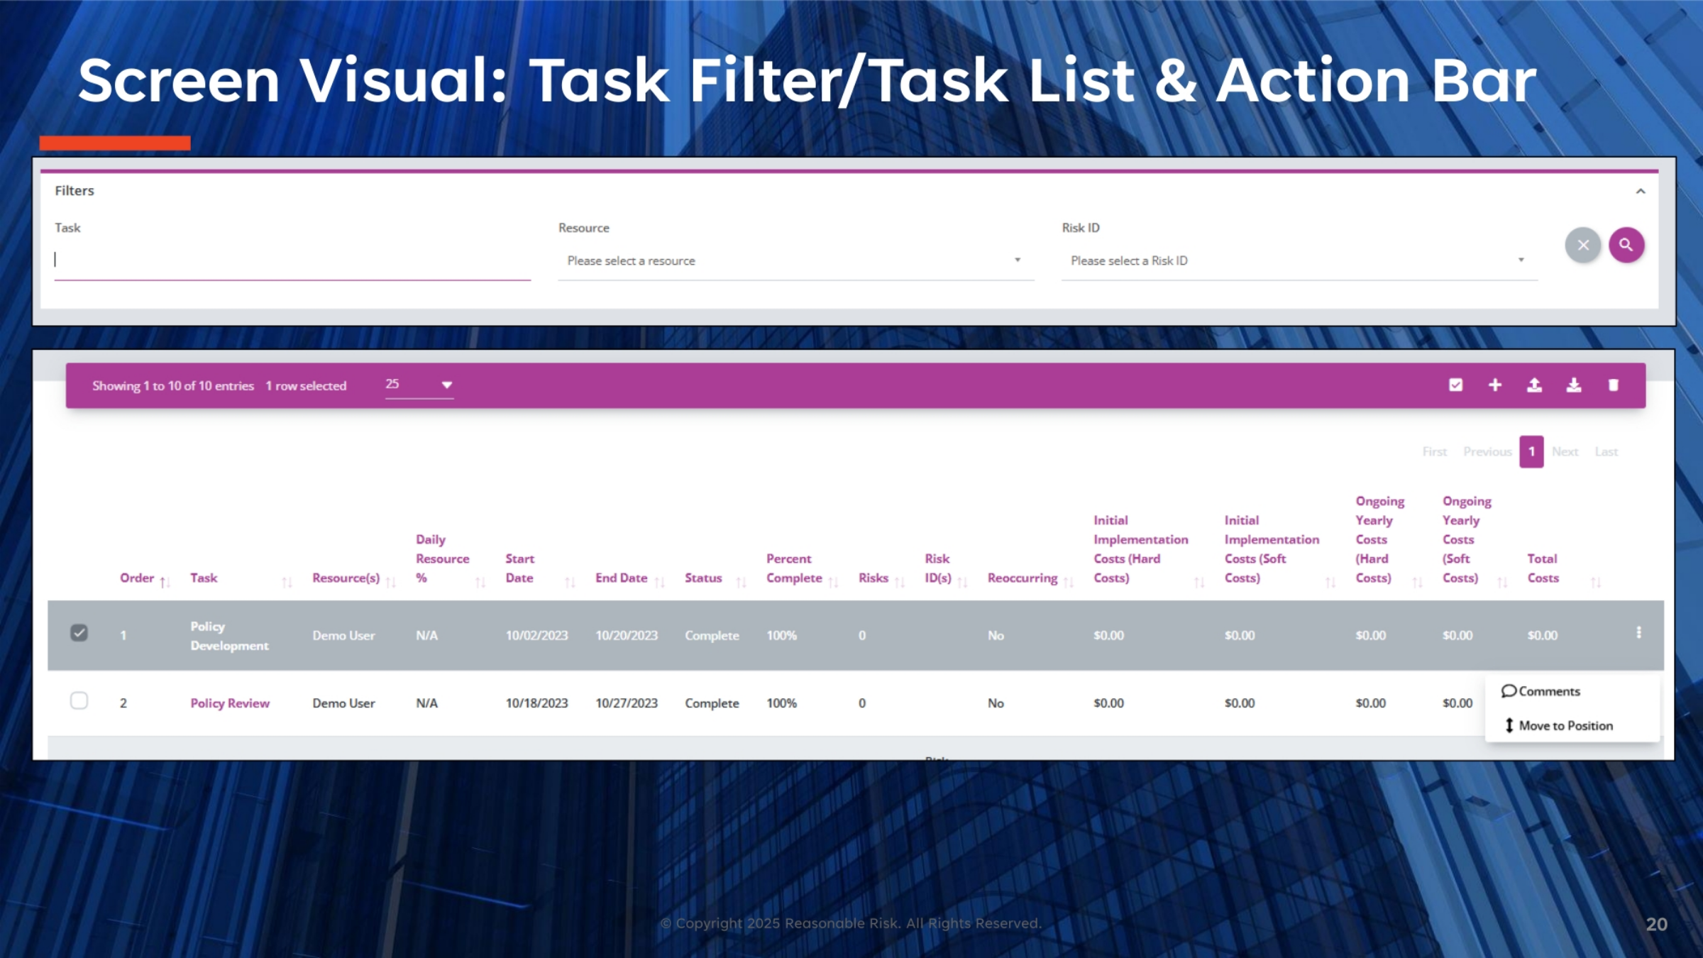Clear filters with the grey X button
This screenshot has height=958, width=1703.
(1583, 246)
